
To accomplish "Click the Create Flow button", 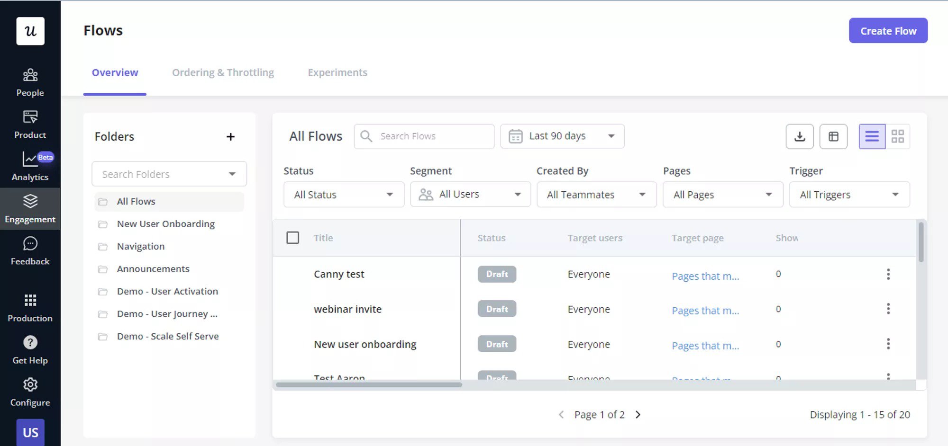I will (888, 31).
